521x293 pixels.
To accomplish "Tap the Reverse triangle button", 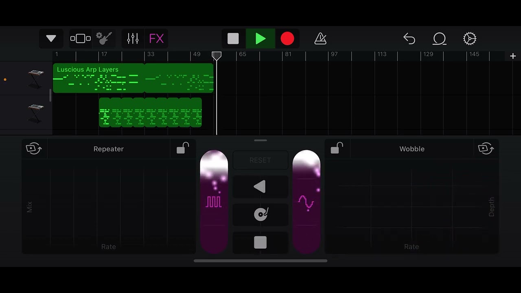I will 260,187.
